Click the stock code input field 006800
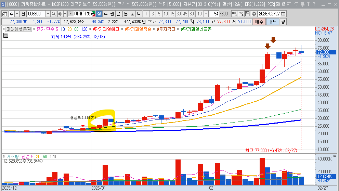 point(36,14)
